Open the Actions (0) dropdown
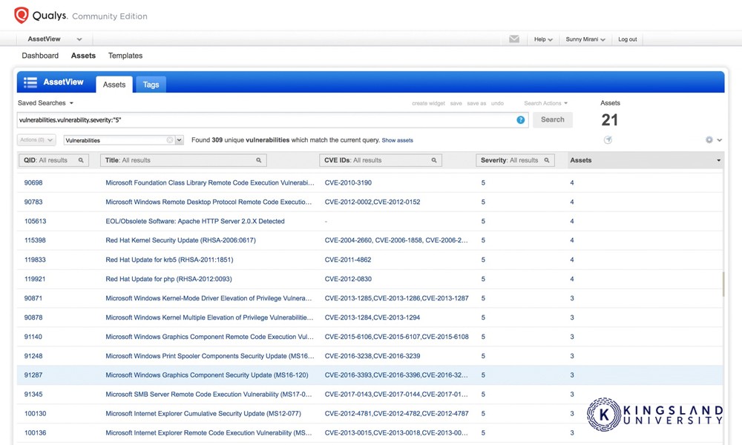742x445 pixels. tap(37, 140)
